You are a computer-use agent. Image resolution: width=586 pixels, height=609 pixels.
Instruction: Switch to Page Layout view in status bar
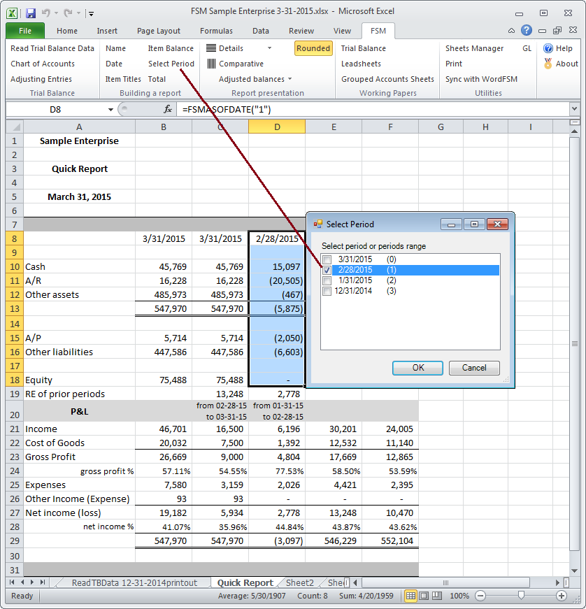point(424,596)
